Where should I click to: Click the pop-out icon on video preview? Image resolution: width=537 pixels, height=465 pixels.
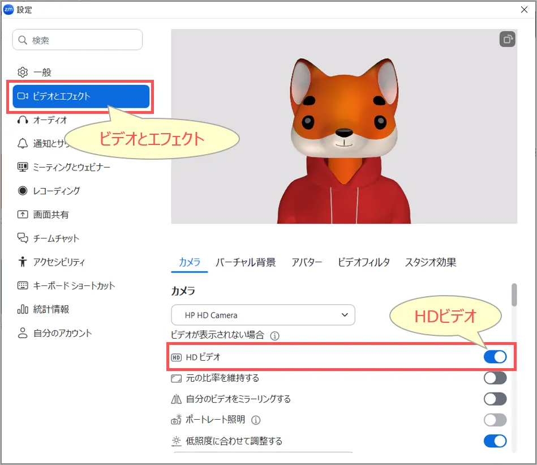[x=508, y=39]
